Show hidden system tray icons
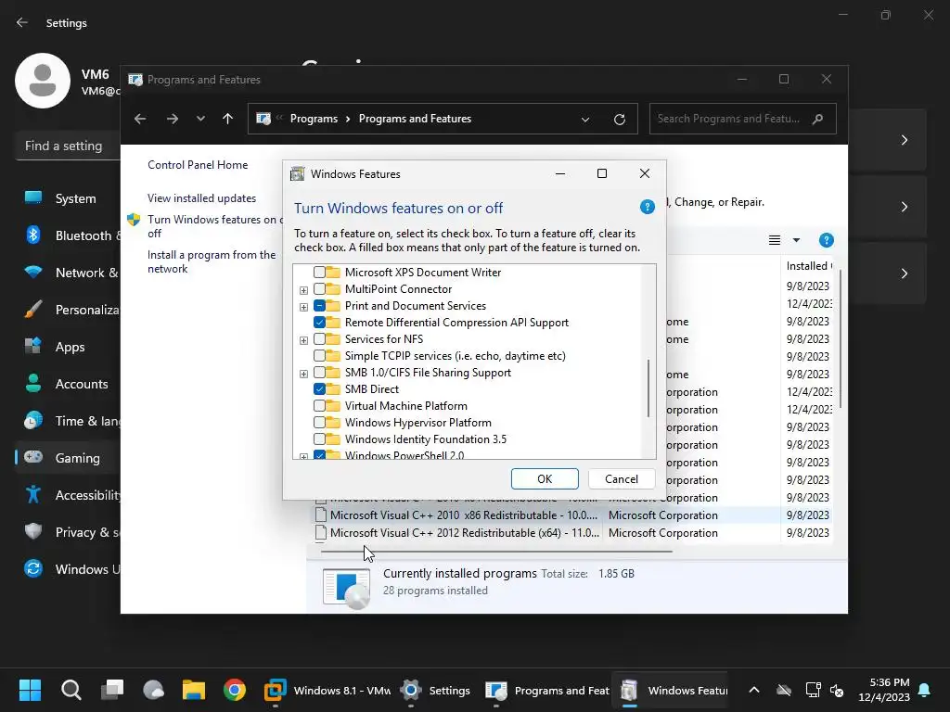This screenshot has width=950, height=712. click(x=753, y=690)
